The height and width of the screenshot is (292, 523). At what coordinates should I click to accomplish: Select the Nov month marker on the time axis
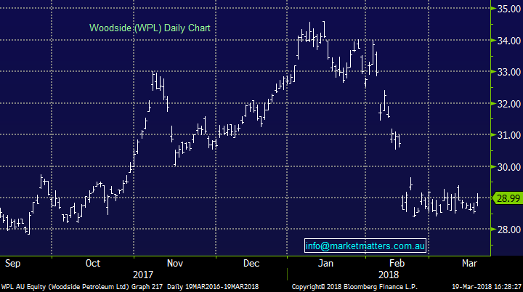(175, 262)
